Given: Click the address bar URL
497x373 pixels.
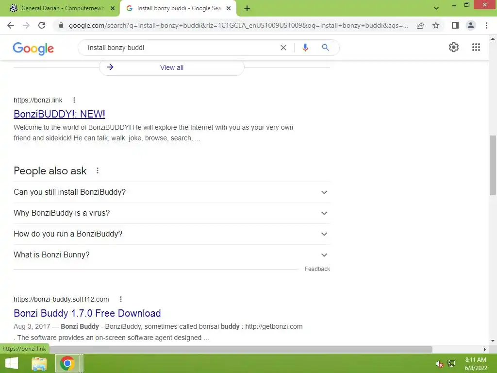Looking at the screenshot, I should (x=238, y=25).
